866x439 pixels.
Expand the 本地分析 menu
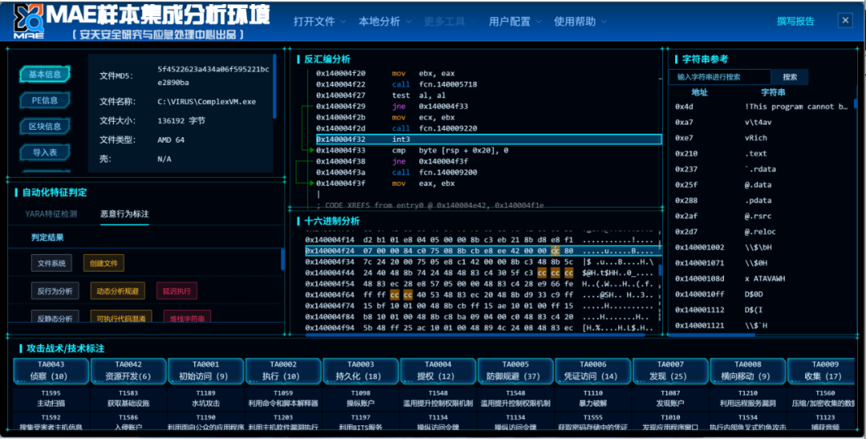point(384,22)
